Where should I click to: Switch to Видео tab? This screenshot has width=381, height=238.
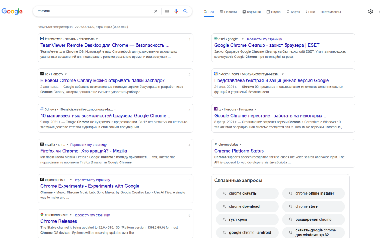pyautogui.click(x=274, y=12)
